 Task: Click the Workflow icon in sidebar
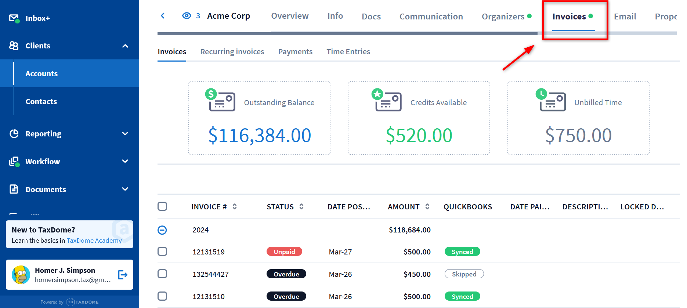(14, 162)
